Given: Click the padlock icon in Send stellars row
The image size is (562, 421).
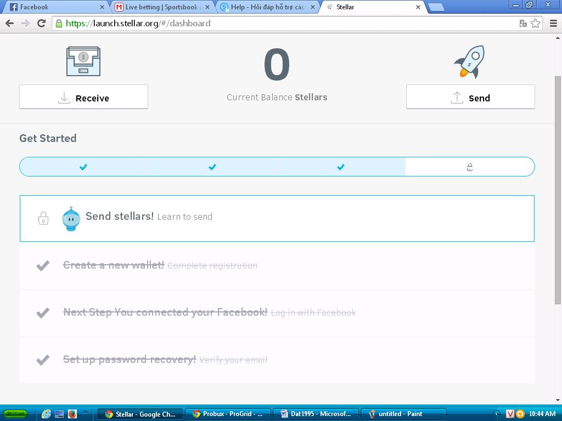Looking at the screenshot, I should (x=43, y=218).
